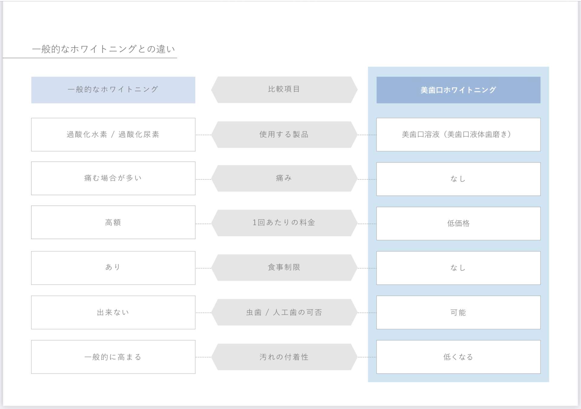Click the 過酸化水素 / 過酸化尿素 box

[x=113, y=135]
